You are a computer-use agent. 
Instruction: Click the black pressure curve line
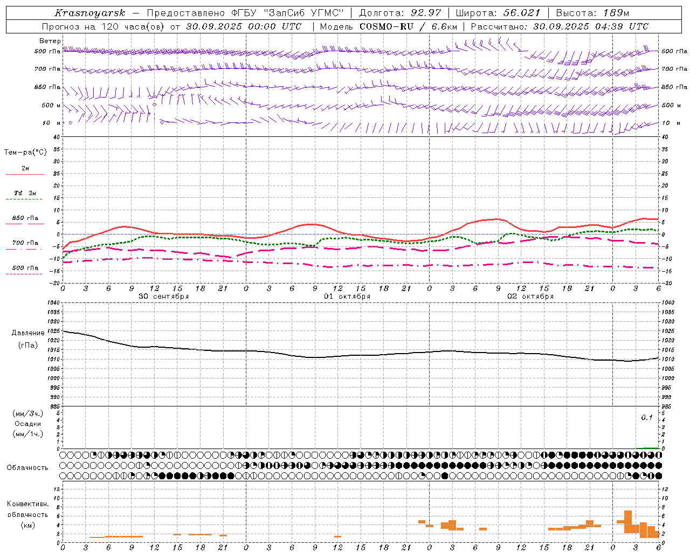point(360,355)
